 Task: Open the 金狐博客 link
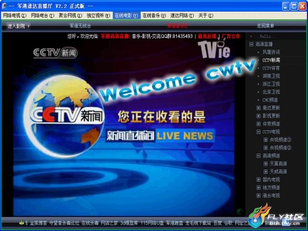(38, 223)
